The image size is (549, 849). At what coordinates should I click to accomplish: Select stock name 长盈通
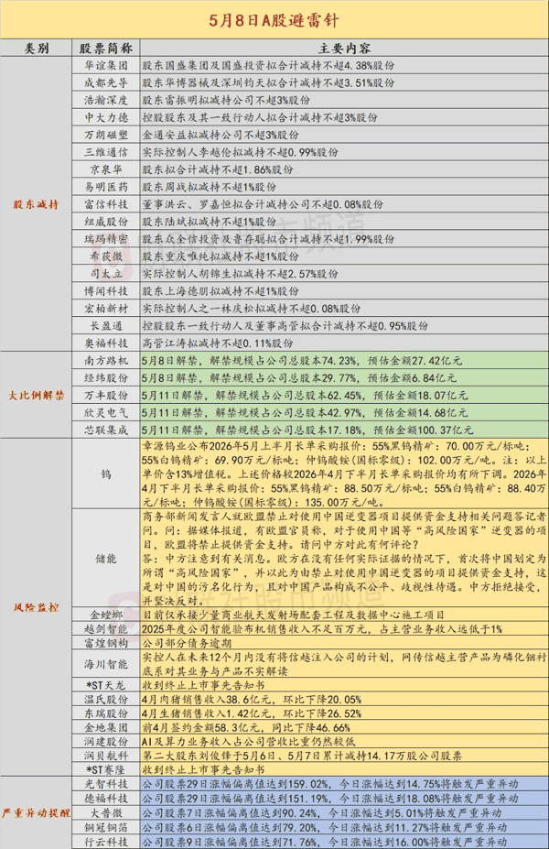106,325
